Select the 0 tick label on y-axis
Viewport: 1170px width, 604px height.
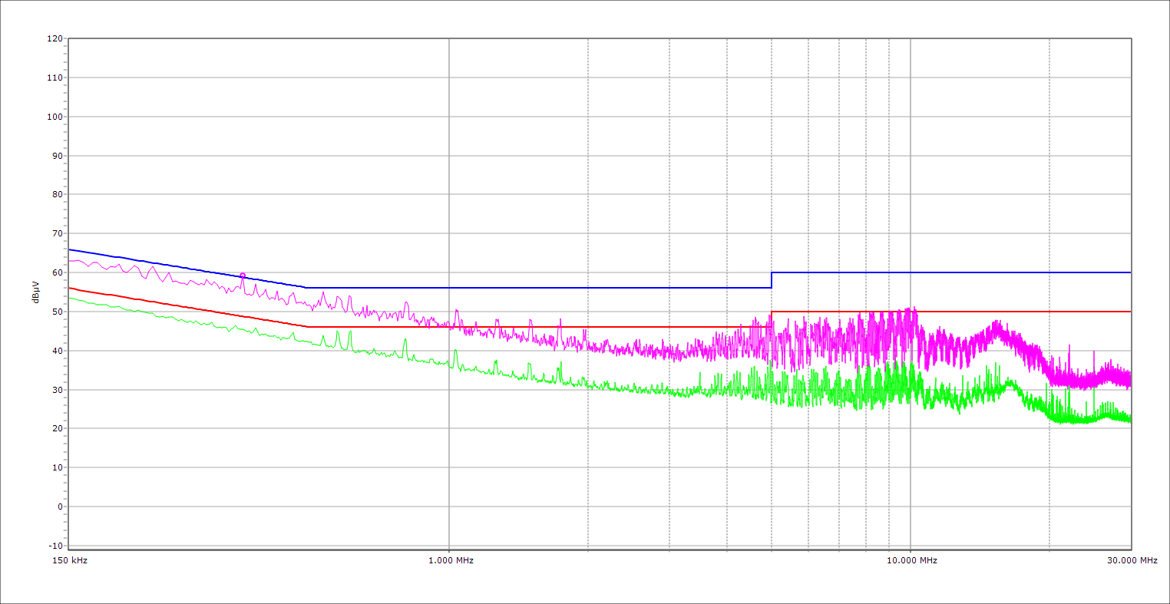[x=59, y=507]
